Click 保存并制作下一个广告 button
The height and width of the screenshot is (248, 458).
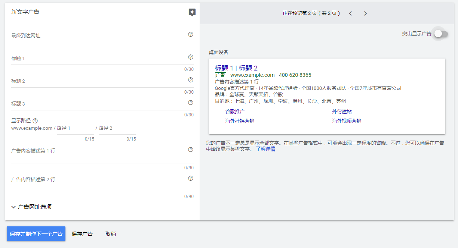(36, 234)
